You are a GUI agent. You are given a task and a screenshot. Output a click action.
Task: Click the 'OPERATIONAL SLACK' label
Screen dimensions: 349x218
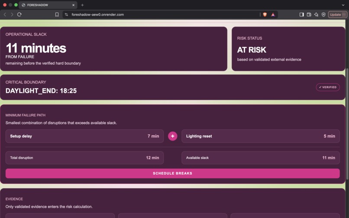pos(26,34)
